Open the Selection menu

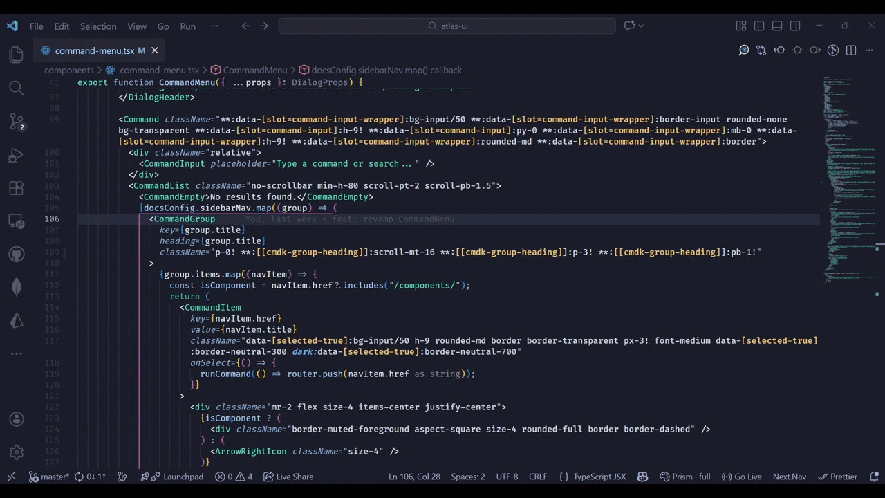98,26
